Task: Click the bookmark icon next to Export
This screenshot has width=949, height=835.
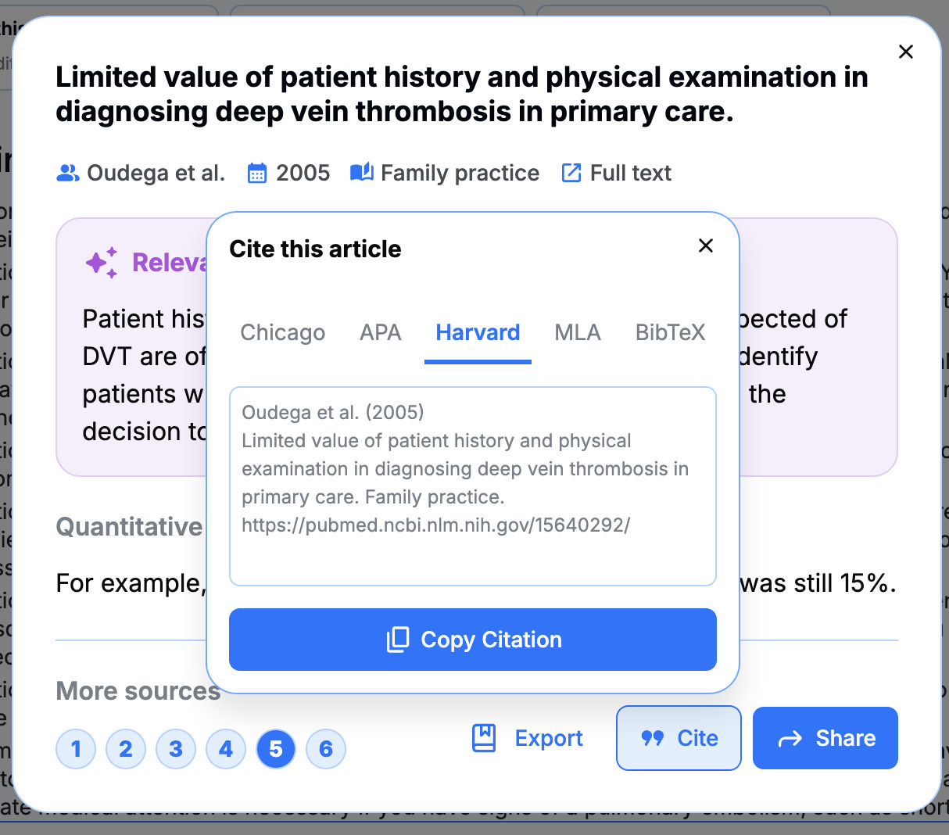Action: (x=484, y=737)
